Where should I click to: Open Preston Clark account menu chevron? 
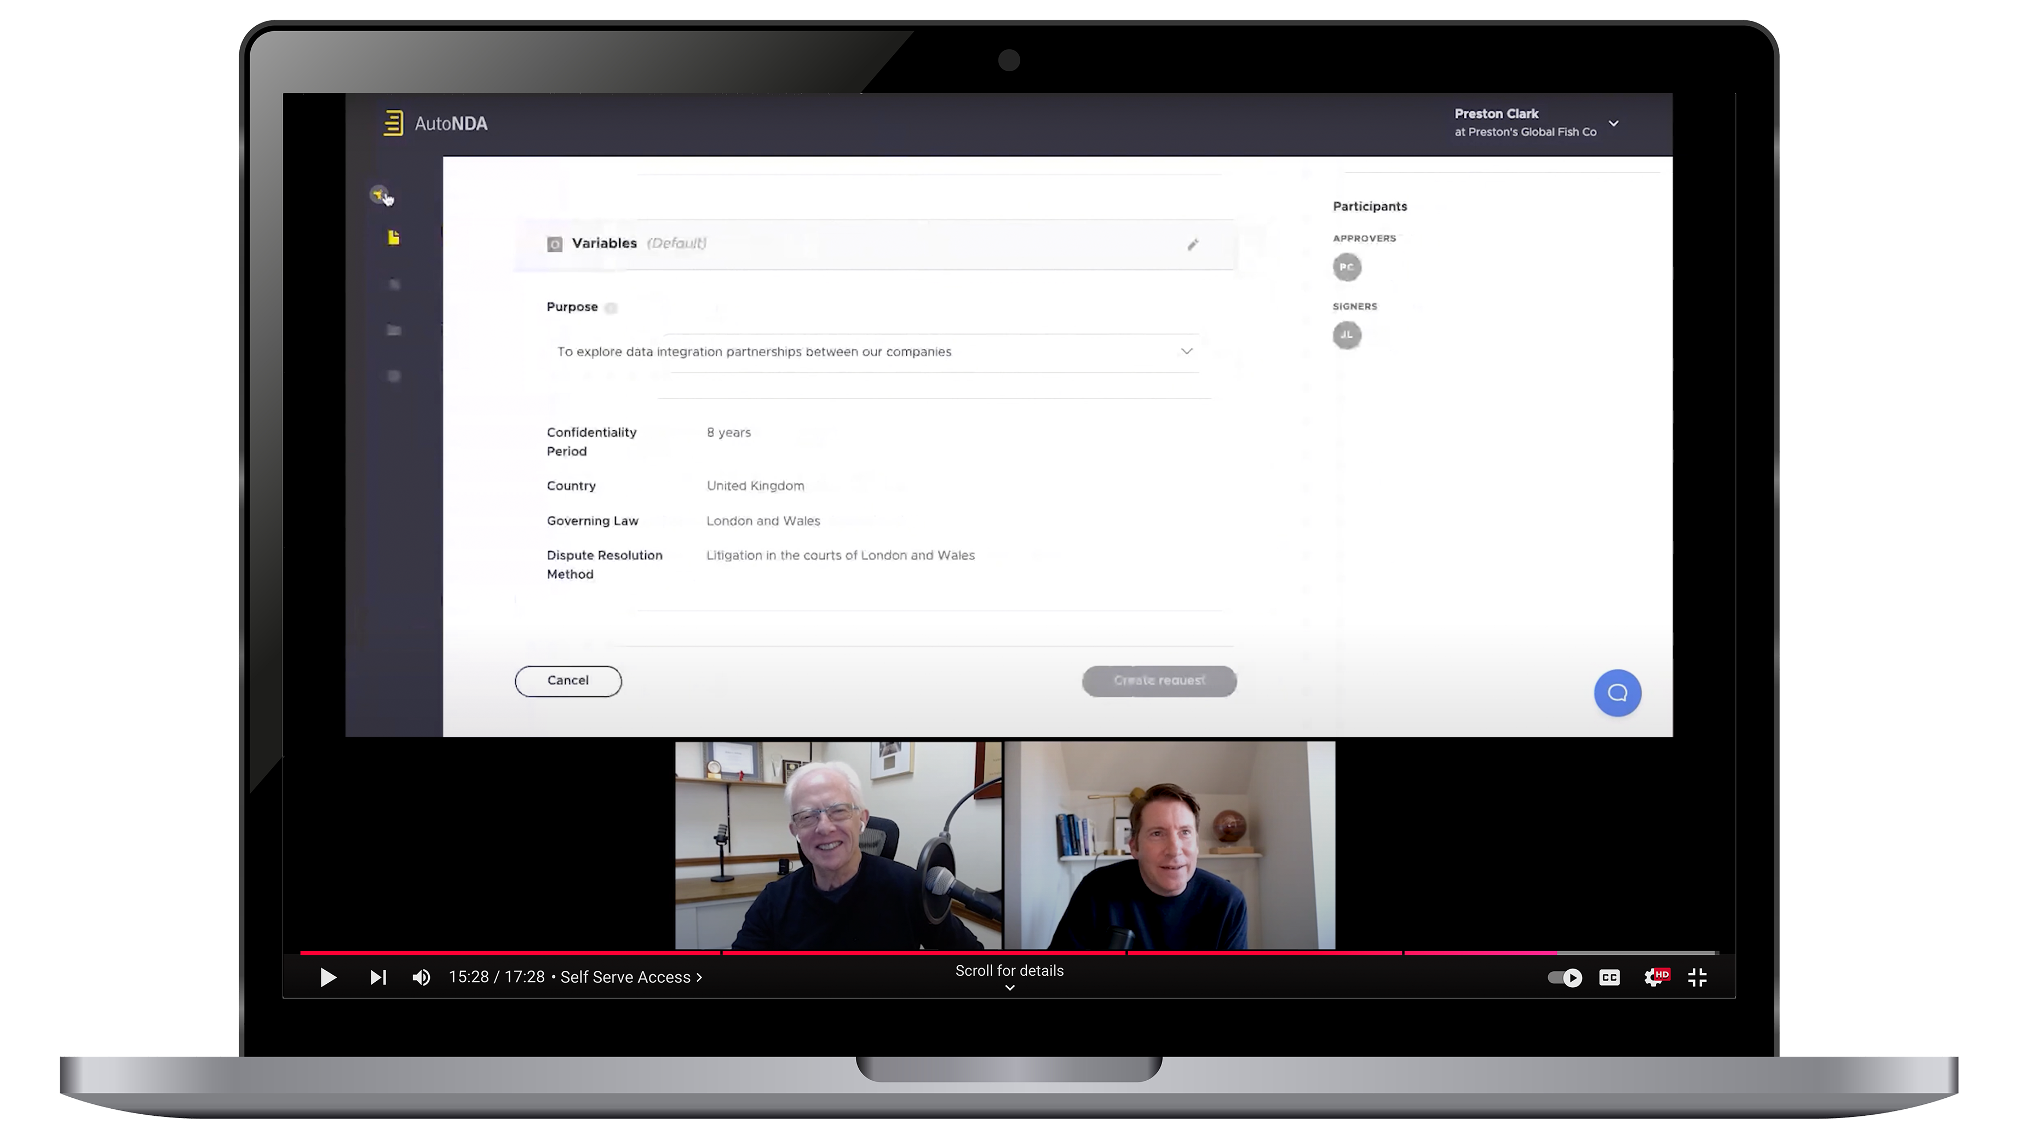(x=1613, y=123)
